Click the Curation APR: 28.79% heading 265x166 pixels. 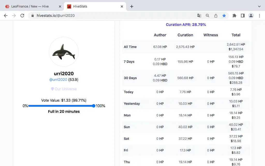[186, 25]
